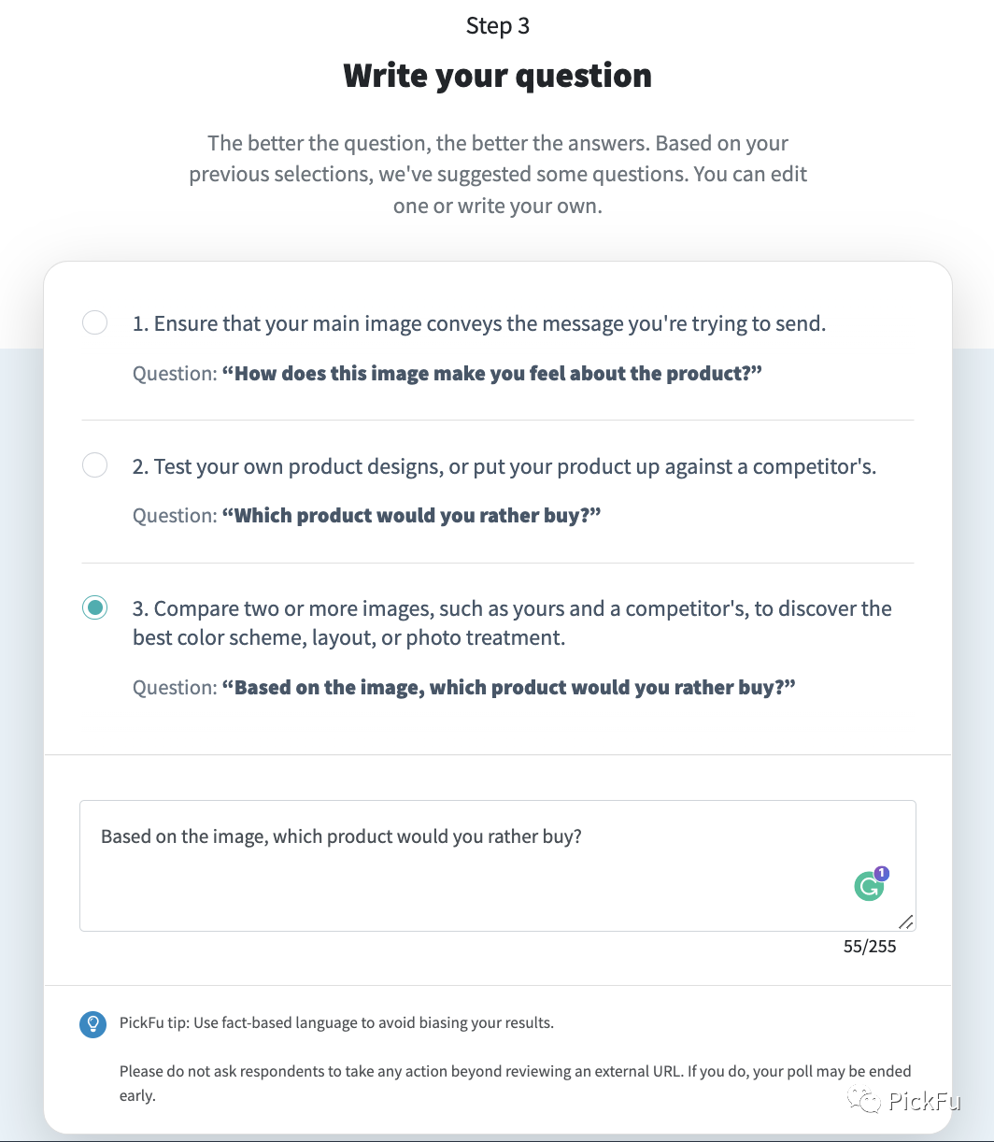
Task: Select the first suggested question radio button
Action: [94, 323]
